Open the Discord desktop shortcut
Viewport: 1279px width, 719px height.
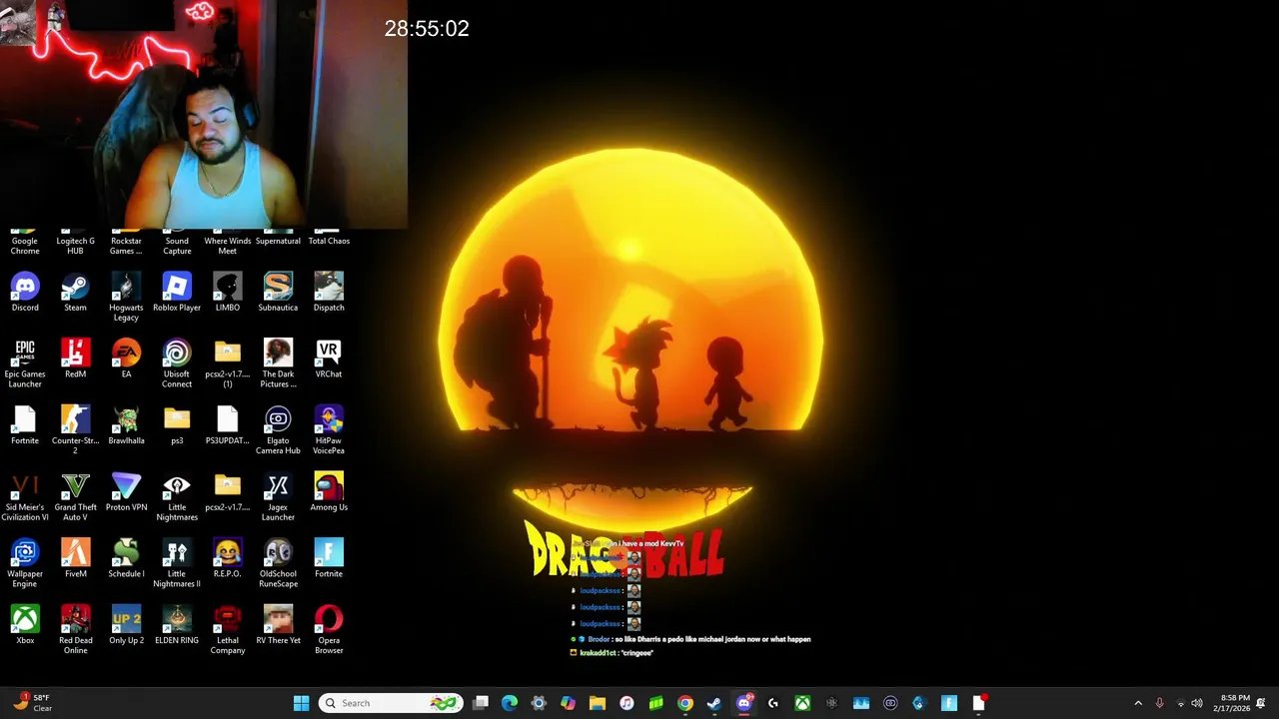click(x=25, y=293)
